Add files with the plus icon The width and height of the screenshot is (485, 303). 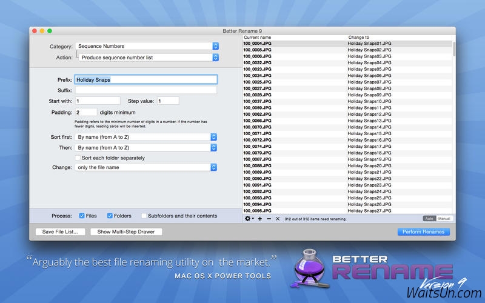260,219
